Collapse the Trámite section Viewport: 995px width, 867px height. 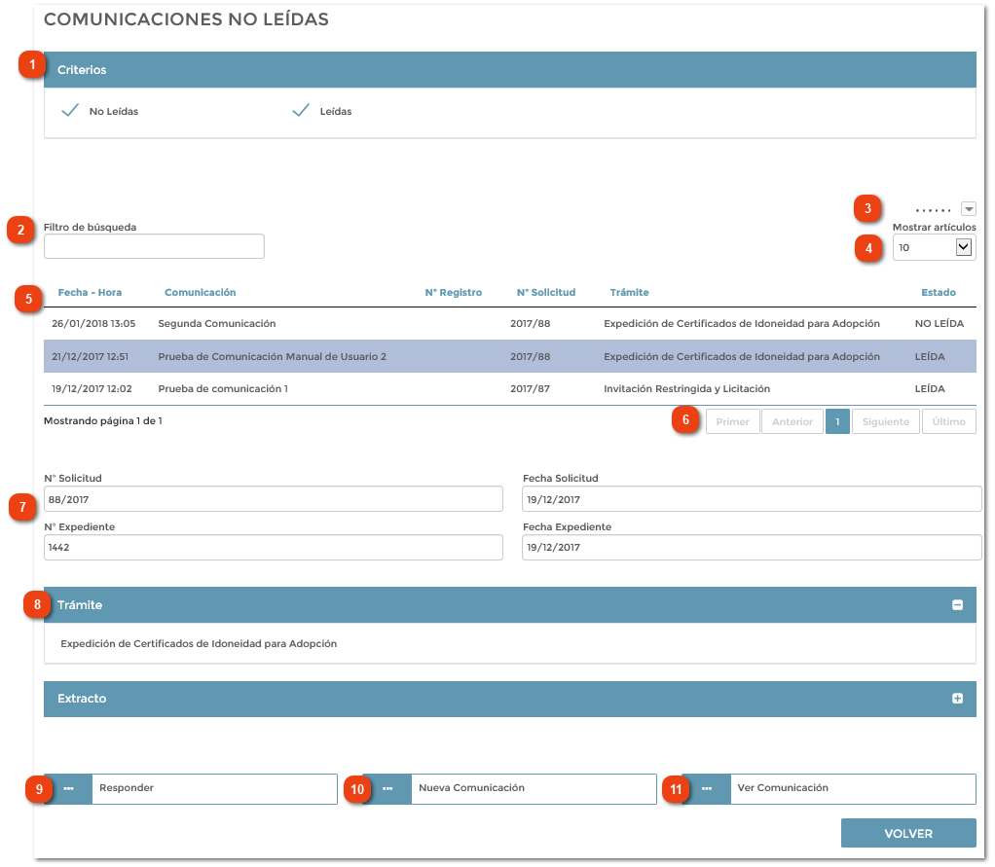tap(510, 604)
